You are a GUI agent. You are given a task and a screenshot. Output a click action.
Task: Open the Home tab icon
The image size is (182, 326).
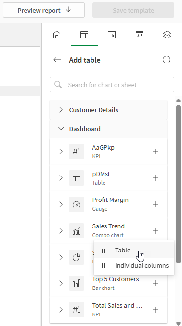click(57, 35)
